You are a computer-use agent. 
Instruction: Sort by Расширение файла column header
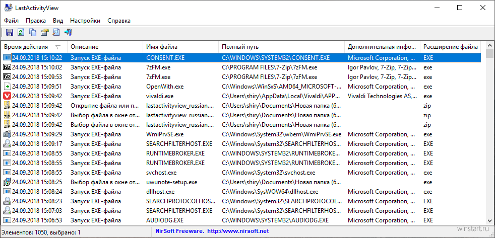450,47
